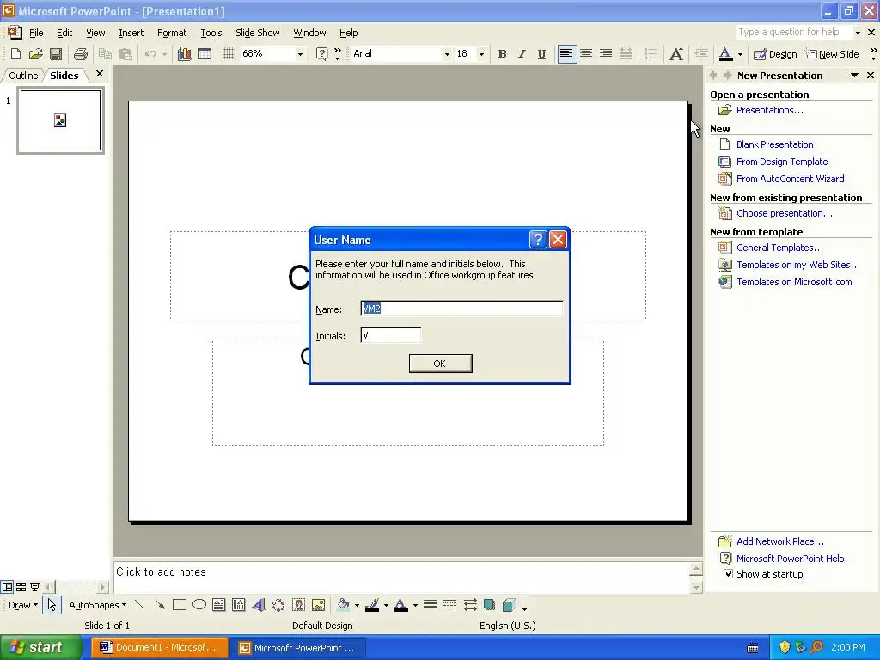Toggle Underline formatting
Screen dimensions: 880x660
point(541,54)
